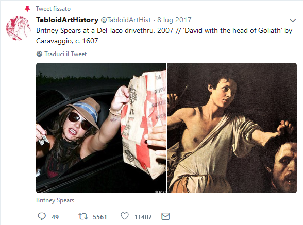
Task: Click the globe icon beside Traduci il Tweet
Action: [x=39, y=54]
